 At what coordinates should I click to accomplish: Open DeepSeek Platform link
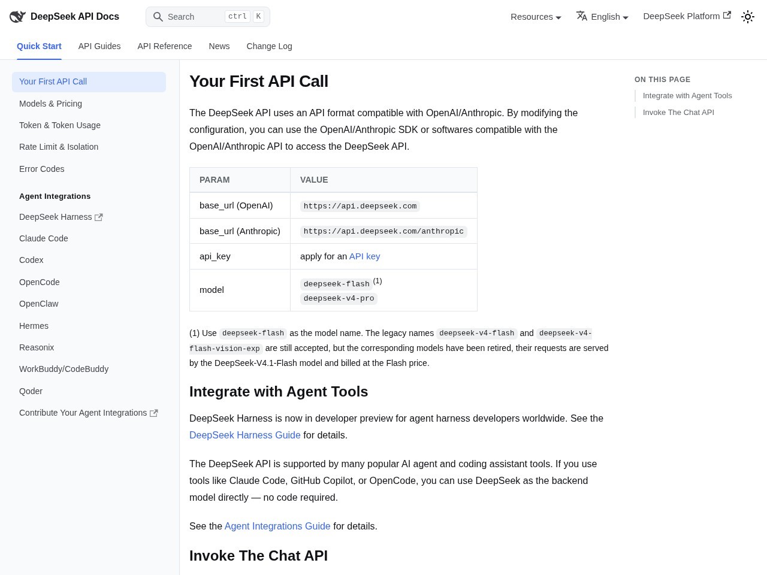[x=687, y=16]
